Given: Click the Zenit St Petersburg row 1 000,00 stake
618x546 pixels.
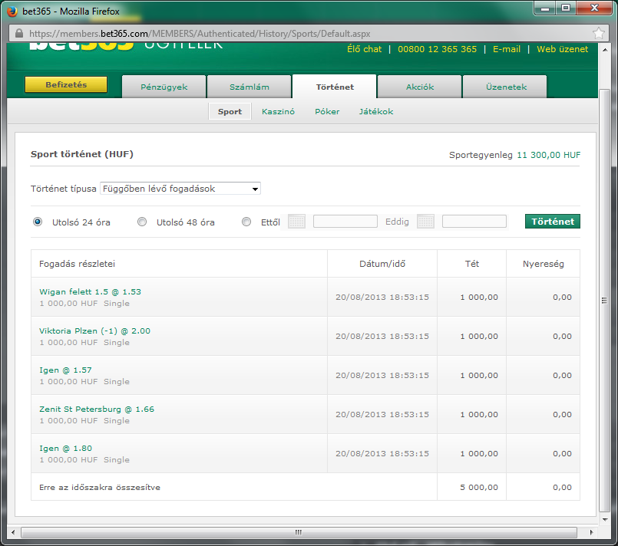Looking at the screenshot, I should [479, 415].
